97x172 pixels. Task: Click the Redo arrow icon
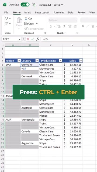point(6,23)
